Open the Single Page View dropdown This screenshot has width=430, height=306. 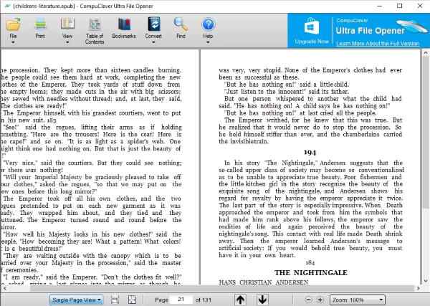[x=76, y=300]
